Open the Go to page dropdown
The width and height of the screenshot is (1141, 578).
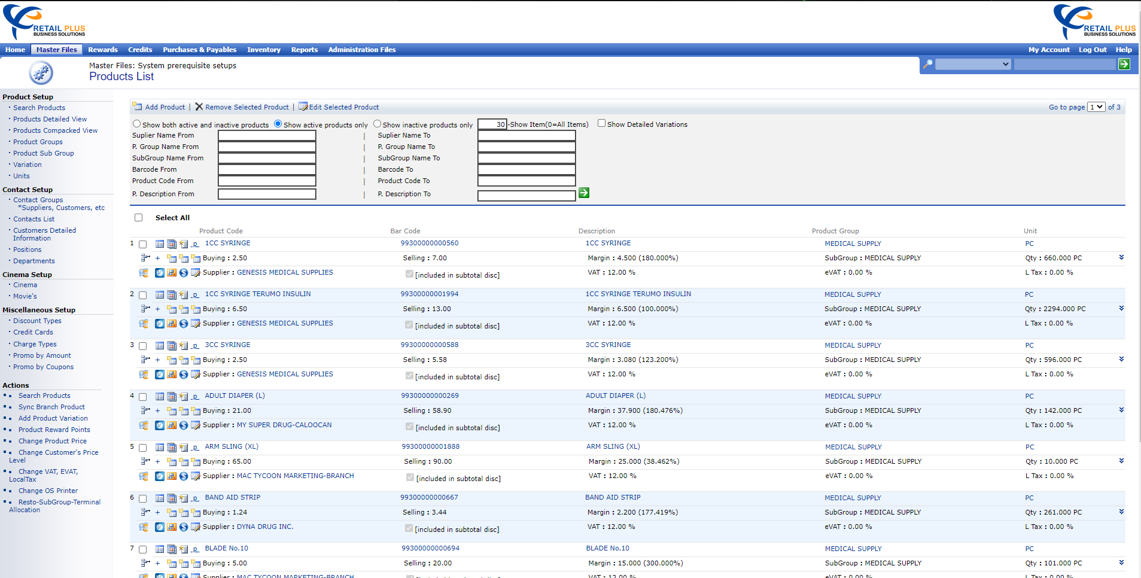tap(1096, 107)
